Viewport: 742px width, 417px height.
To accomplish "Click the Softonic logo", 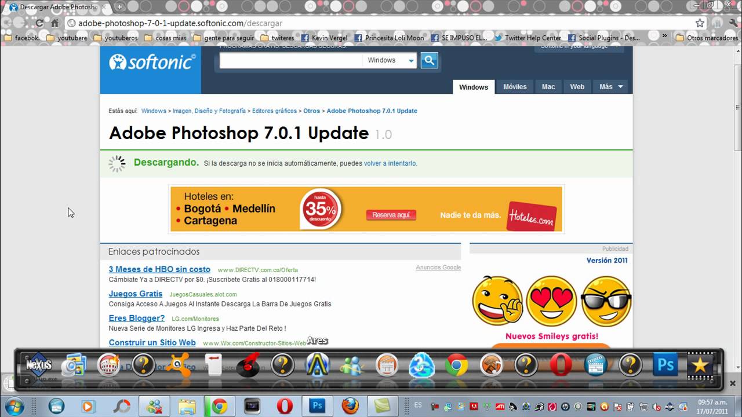I will (x=152, y=62).
